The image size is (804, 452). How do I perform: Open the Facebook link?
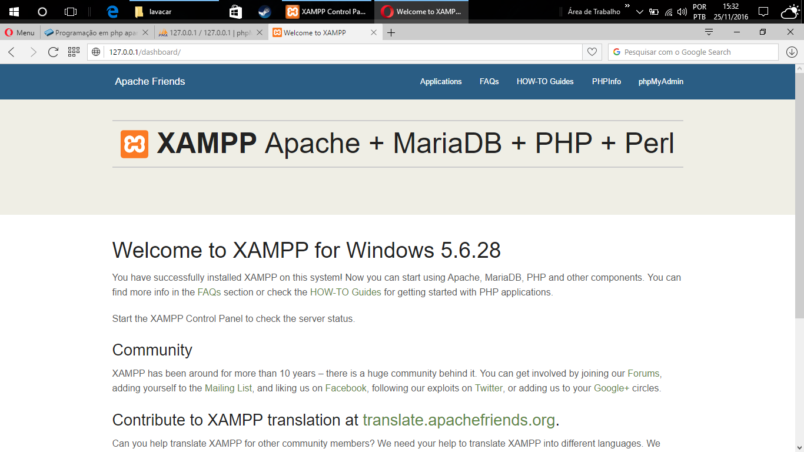tap(346, 388)
